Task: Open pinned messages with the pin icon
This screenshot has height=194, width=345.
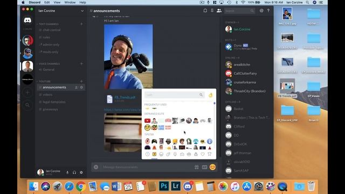Action: (212, 11)
